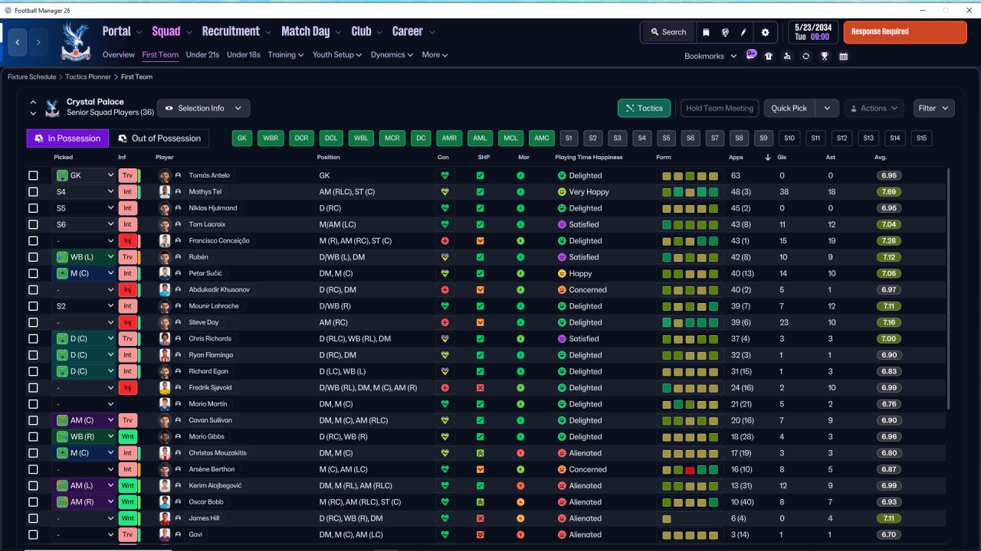Open the settings gear icon

pos(765,32)
